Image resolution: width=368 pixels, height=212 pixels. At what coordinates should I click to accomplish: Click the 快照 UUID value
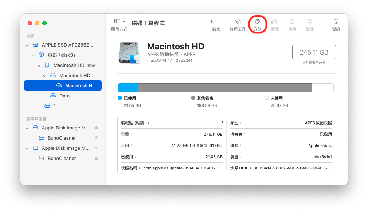coord(293,168)
